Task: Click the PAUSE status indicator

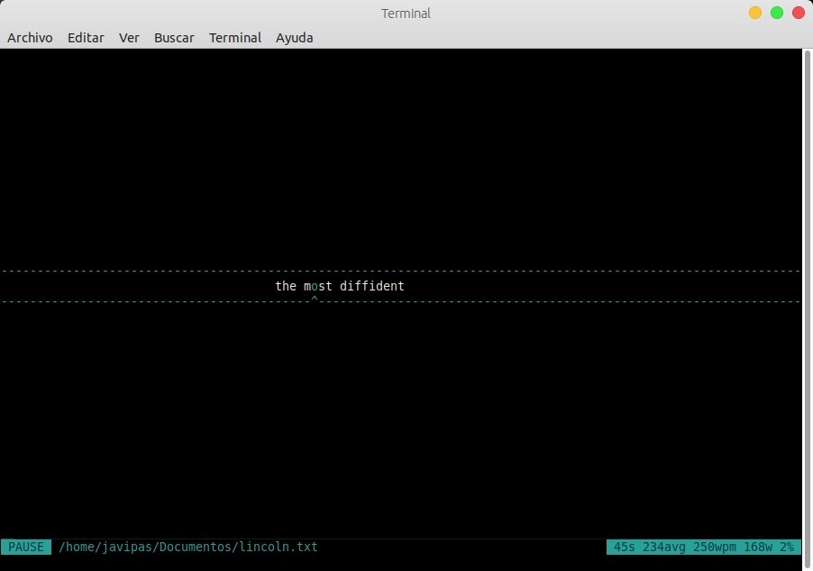Action: point(26,547)
